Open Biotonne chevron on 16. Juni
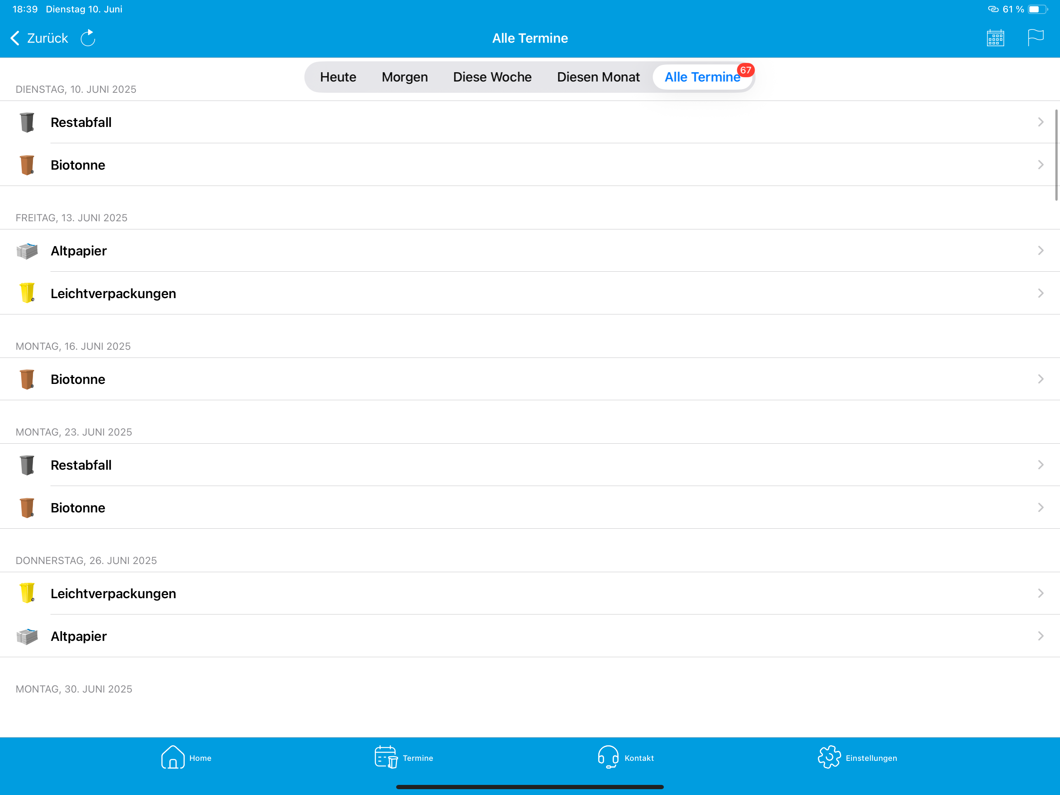 click(x=1041, y=379)
